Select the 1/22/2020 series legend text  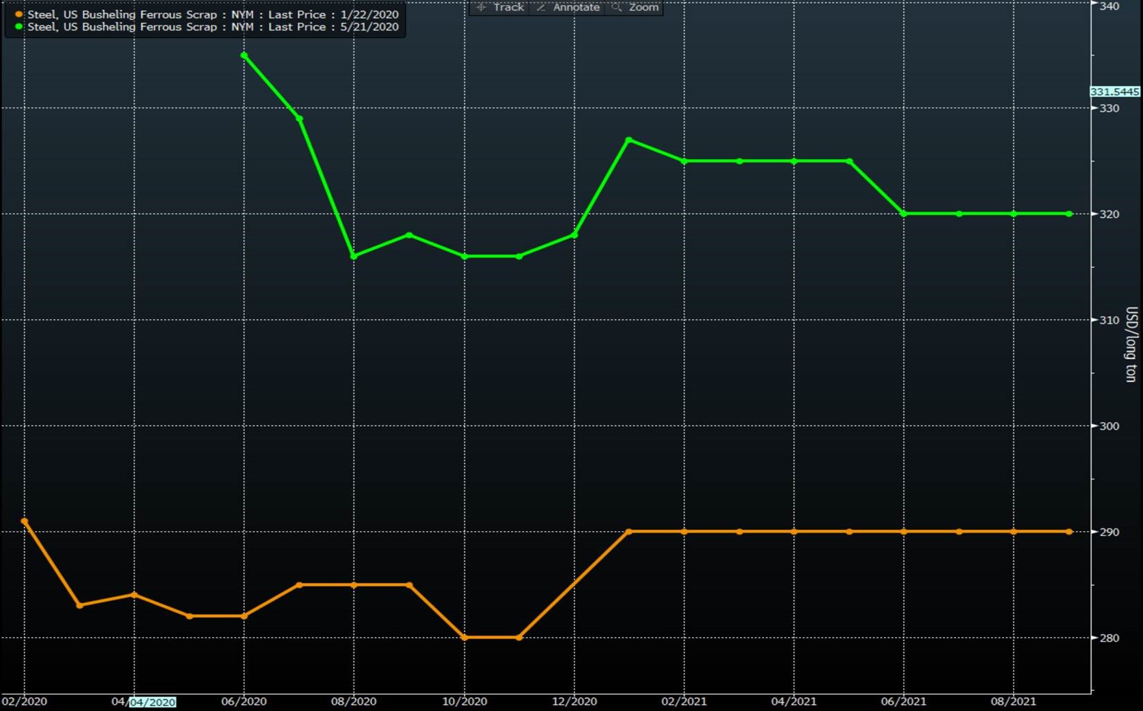(213, 15)
